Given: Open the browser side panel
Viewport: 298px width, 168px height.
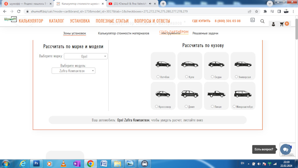Looking at the screenshot, I should click(x=279, y=12).
